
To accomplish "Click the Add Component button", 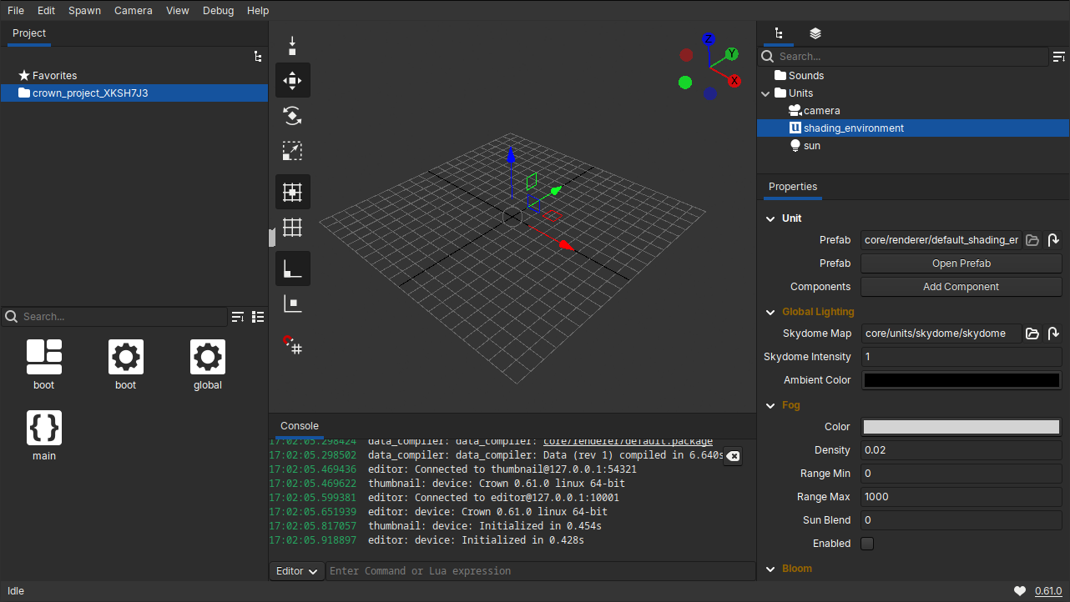I will [961, 287].
